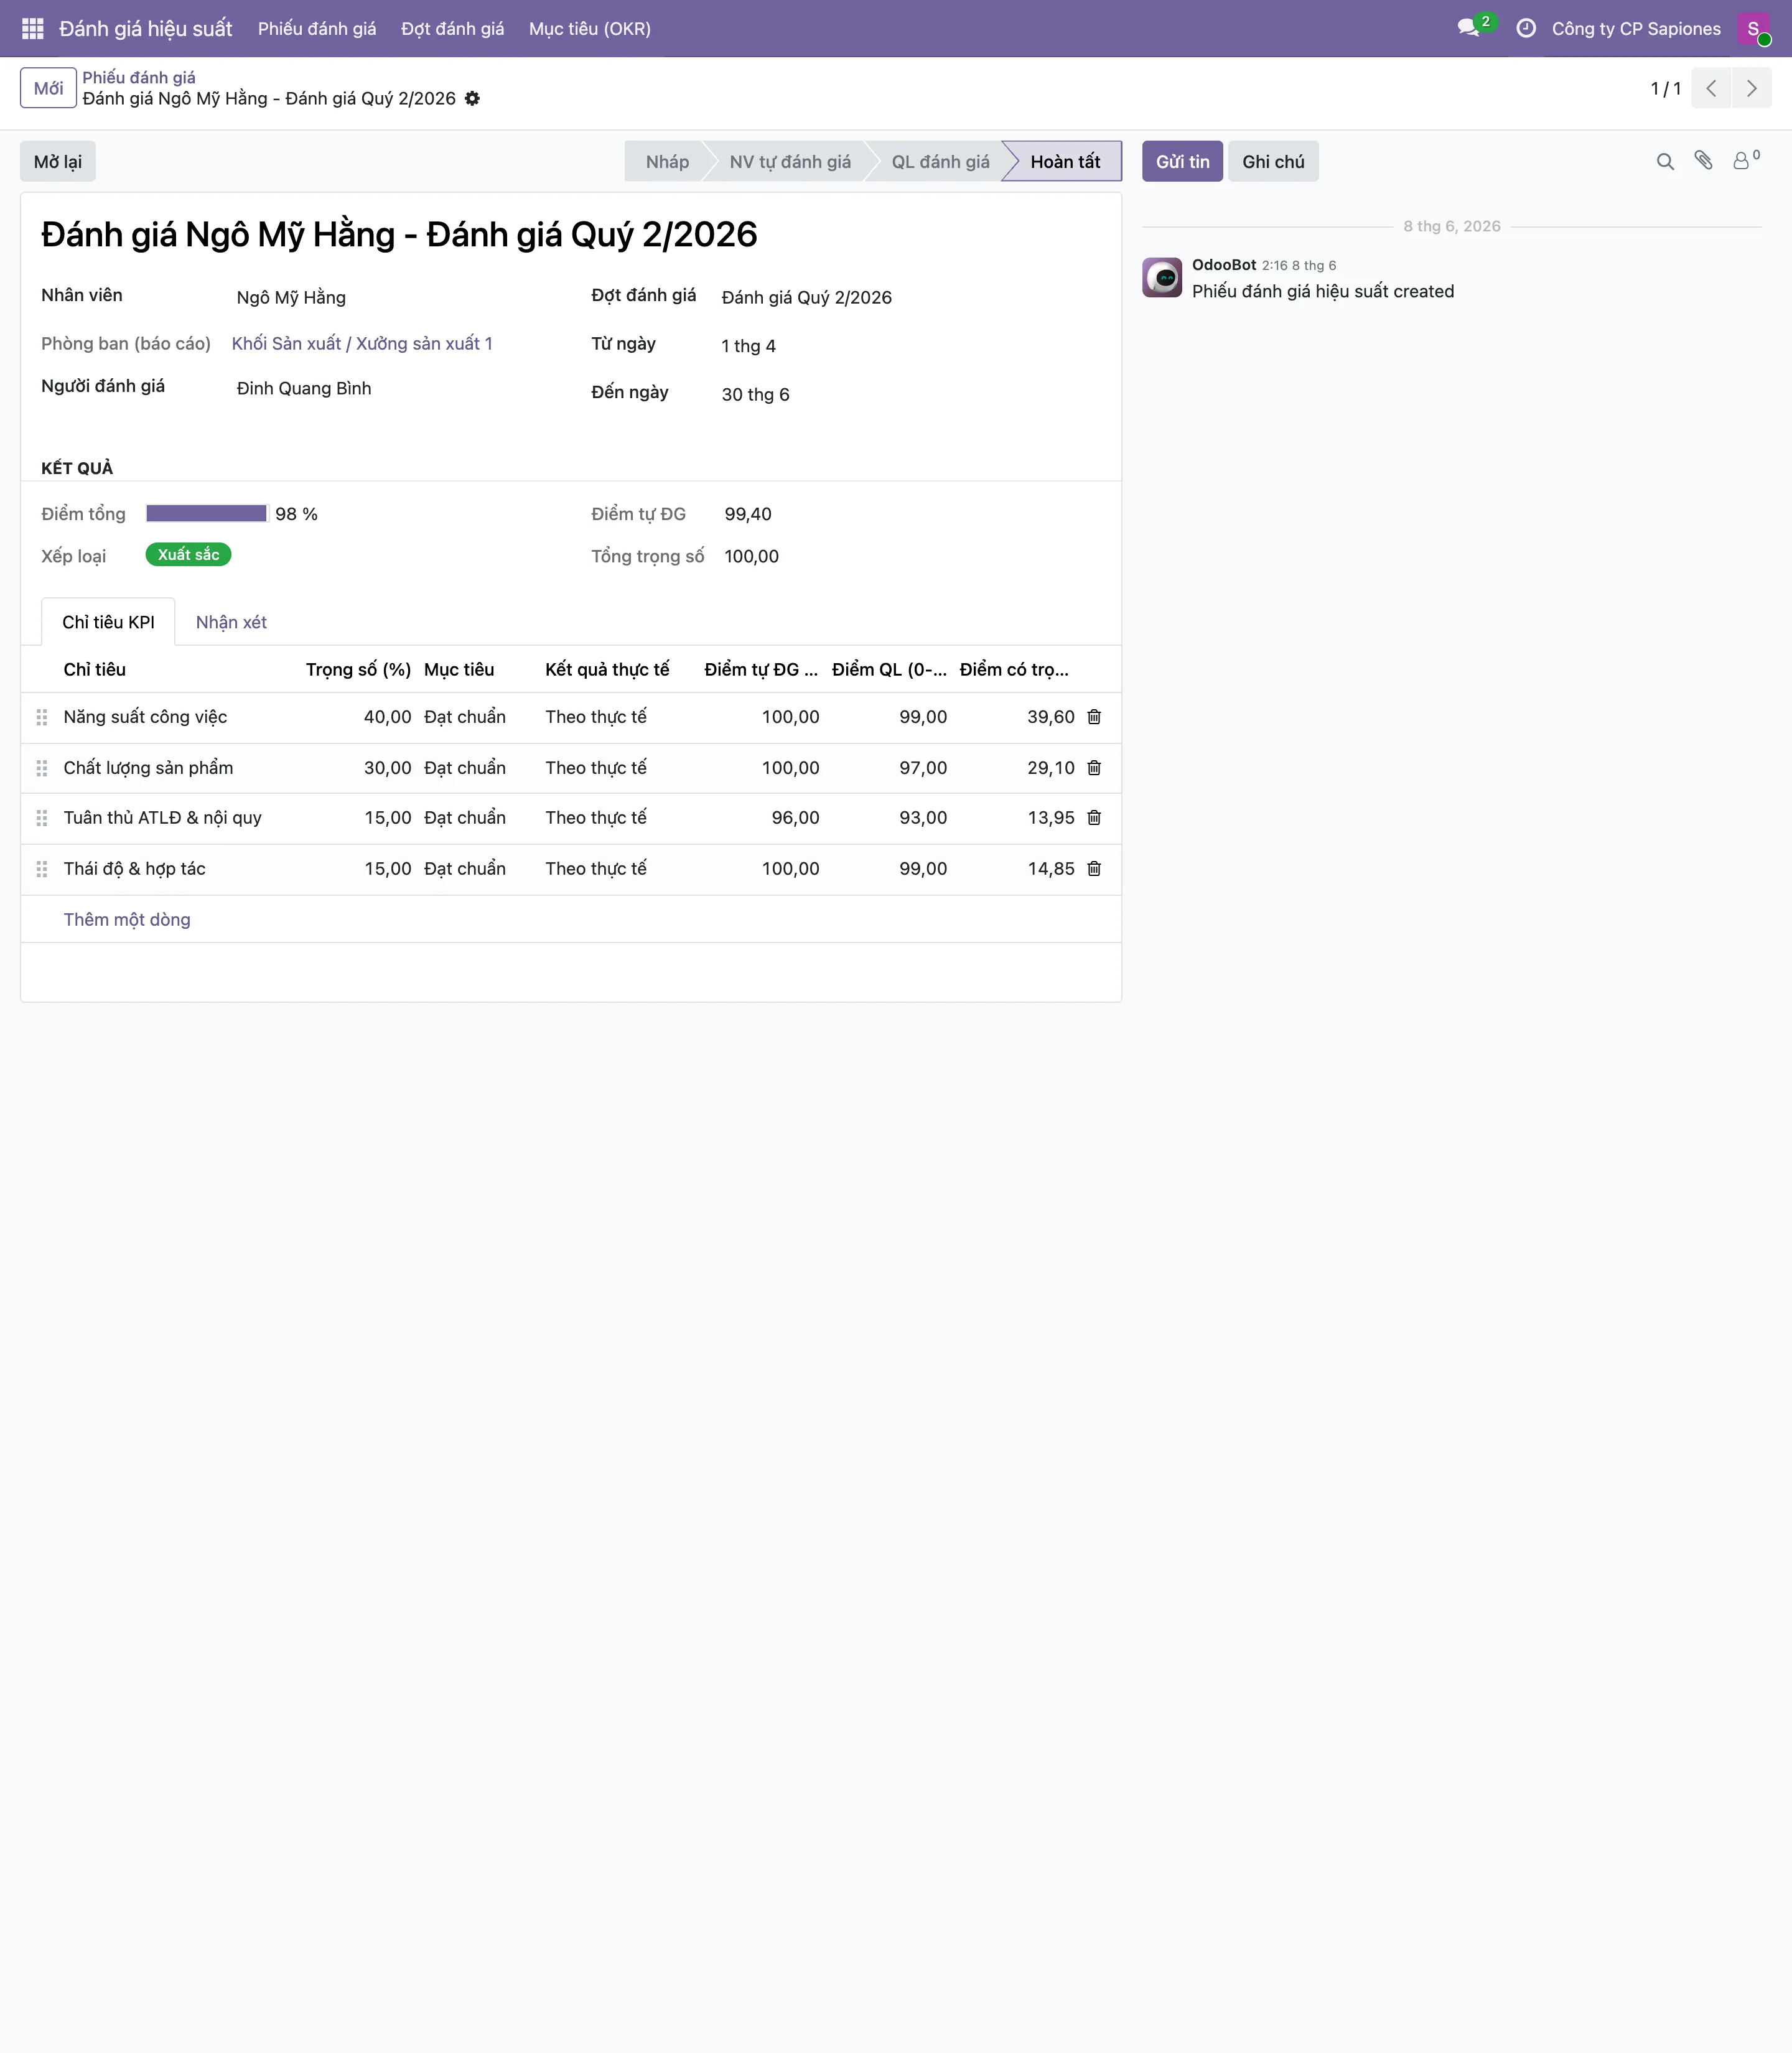The image size is (1792, 2053).
Task: Delete the Thái độ & hợp tác row
Action: [1094, 868]
